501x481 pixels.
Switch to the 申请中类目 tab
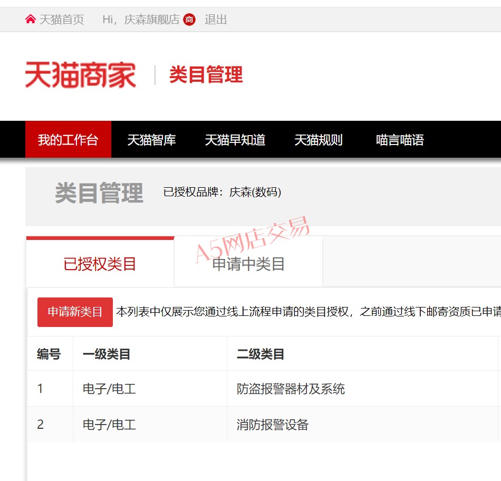248,262
